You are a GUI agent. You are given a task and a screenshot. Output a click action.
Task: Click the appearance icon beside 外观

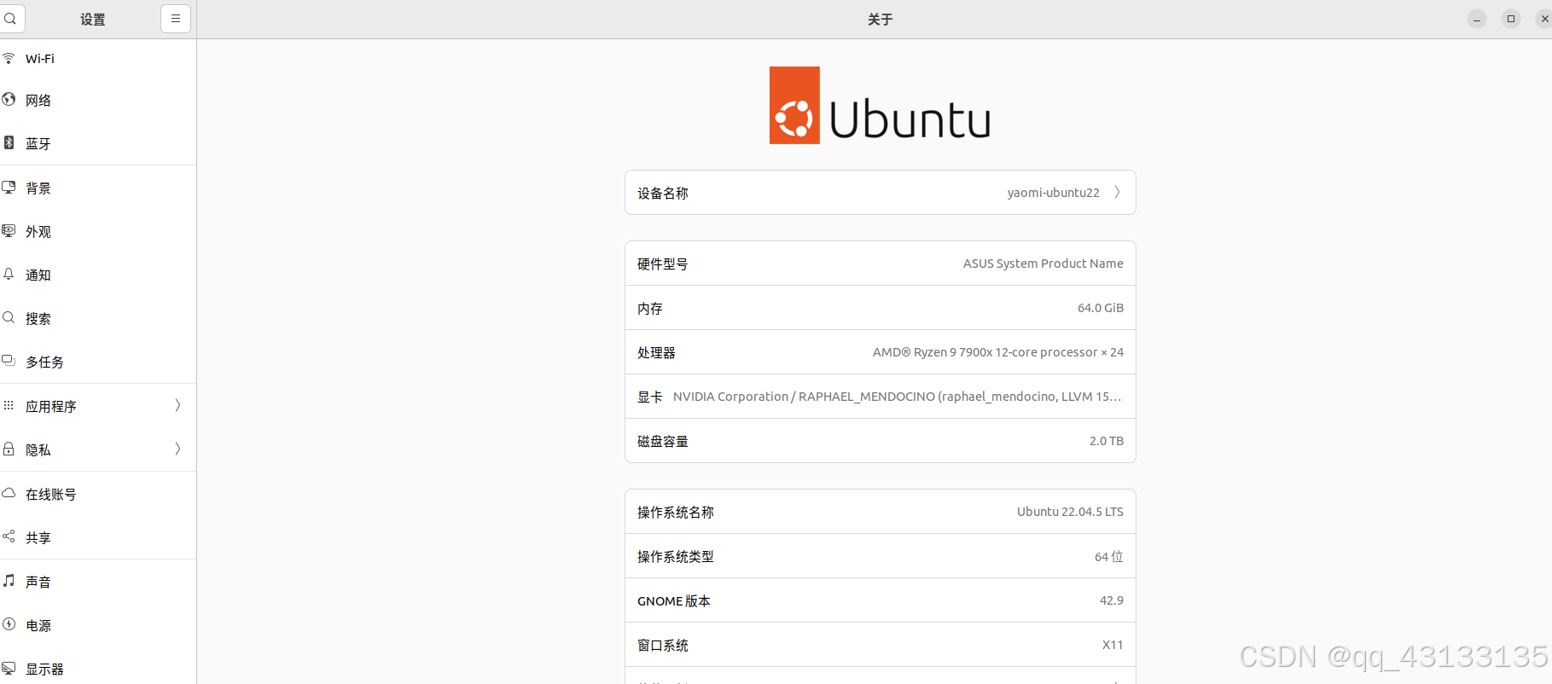click(9, 230)
